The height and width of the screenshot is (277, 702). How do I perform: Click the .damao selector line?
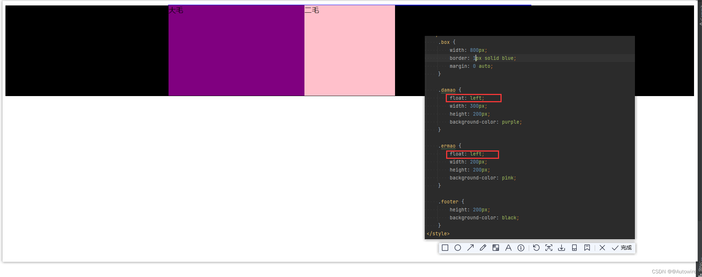pyautogui.click(x=450, y=90)
